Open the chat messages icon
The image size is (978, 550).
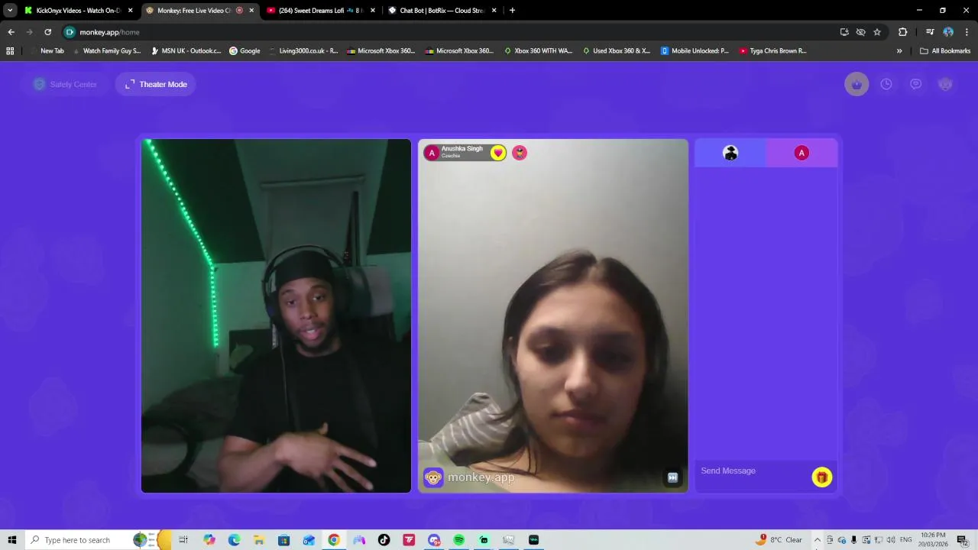915,84
